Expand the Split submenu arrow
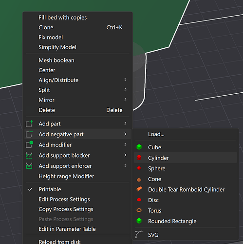The width and height of the screenshot is (243, 244). click(125, 89)
